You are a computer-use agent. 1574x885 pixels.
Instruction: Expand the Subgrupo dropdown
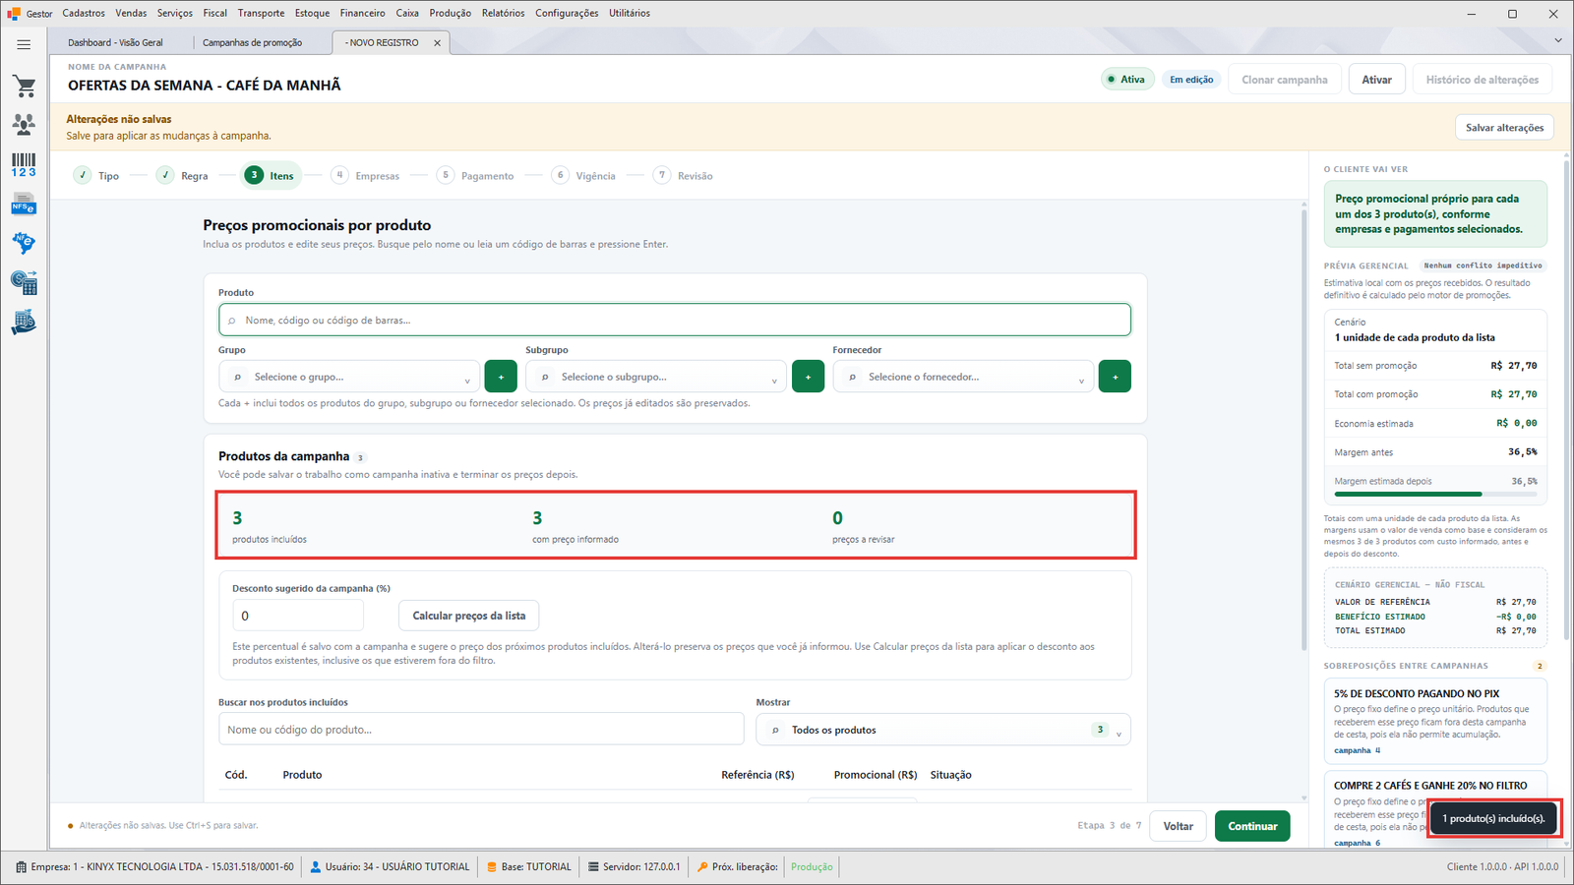tap(656, 377)
